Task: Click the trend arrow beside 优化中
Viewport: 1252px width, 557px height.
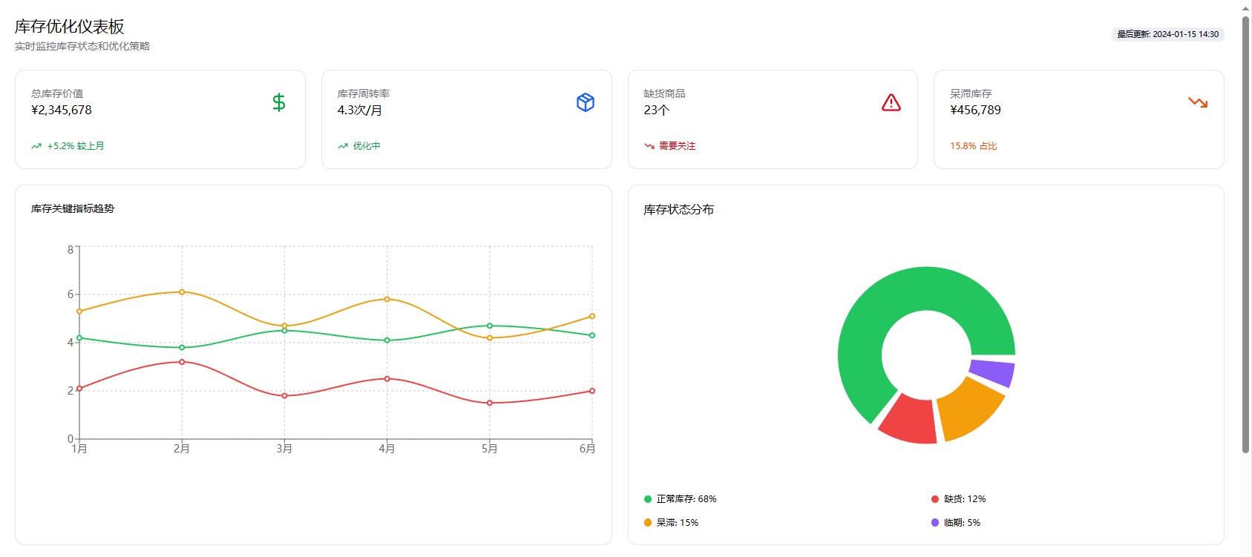Action: (343, 146)
